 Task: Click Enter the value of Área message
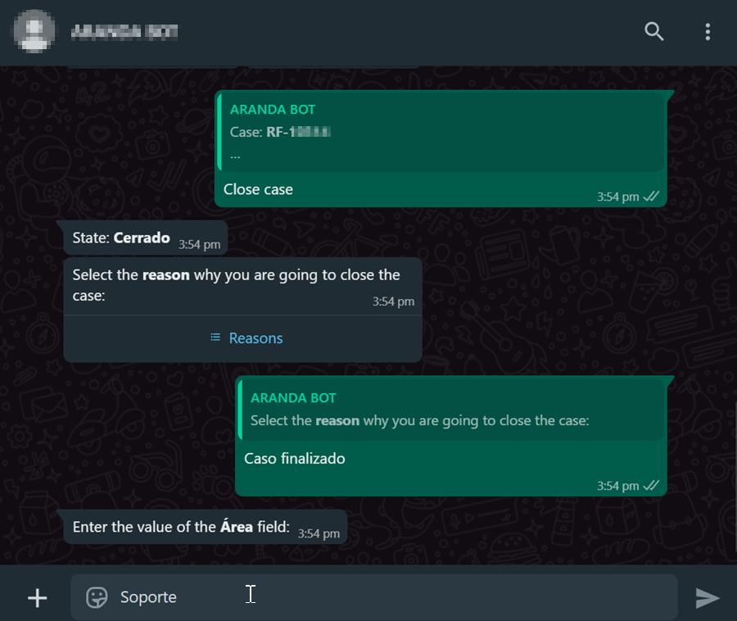206,527
